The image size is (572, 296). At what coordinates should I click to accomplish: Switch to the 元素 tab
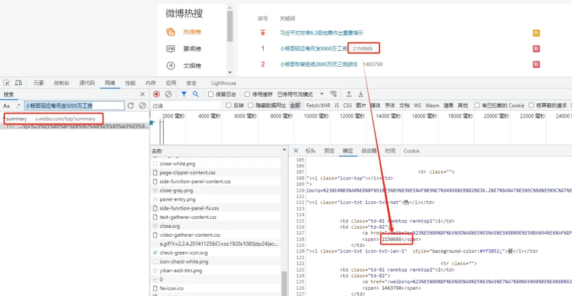point(39,83)
